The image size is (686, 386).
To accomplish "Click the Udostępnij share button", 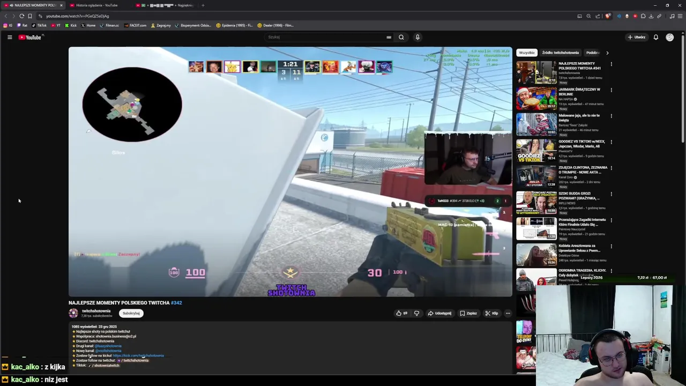I will tap(439, 313).
